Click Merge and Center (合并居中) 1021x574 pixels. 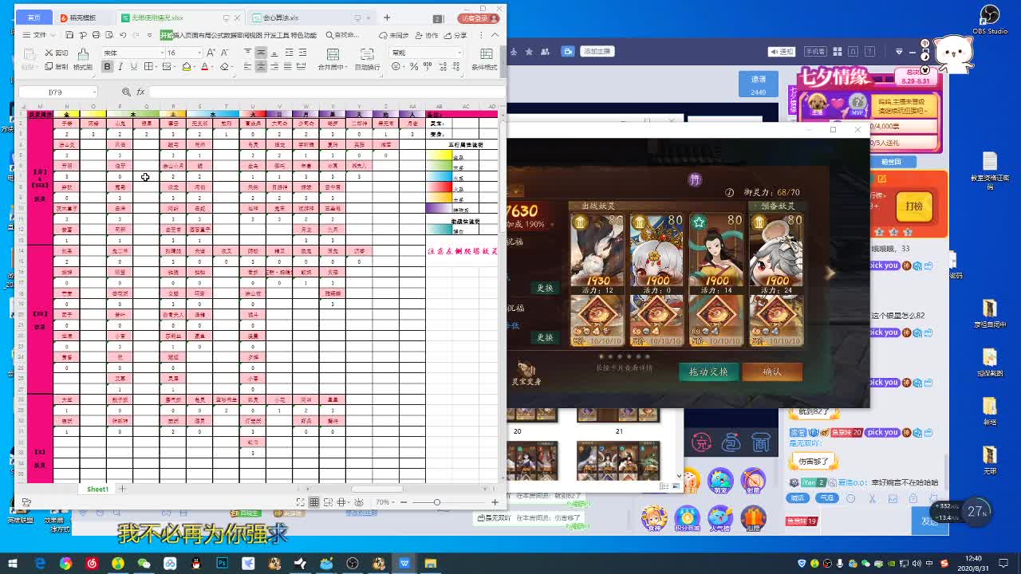pos(333,59)
